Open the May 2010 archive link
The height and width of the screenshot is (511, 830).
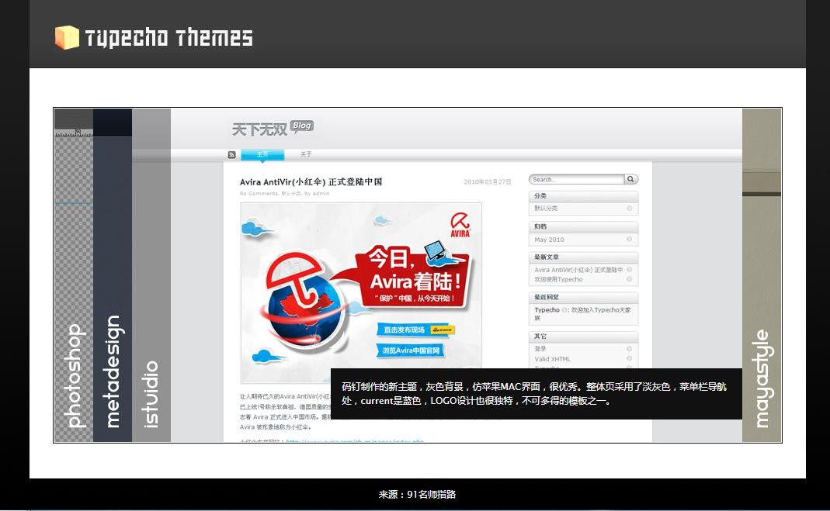[x=549, y=240]
